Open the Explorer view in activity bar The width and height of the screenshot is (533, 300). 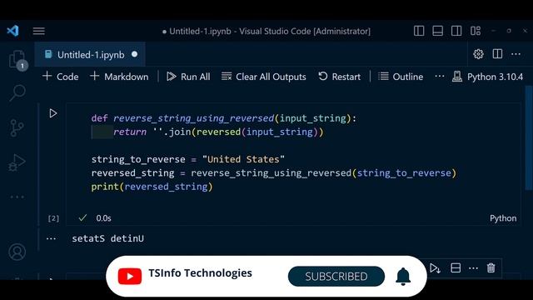coord(17,59)
